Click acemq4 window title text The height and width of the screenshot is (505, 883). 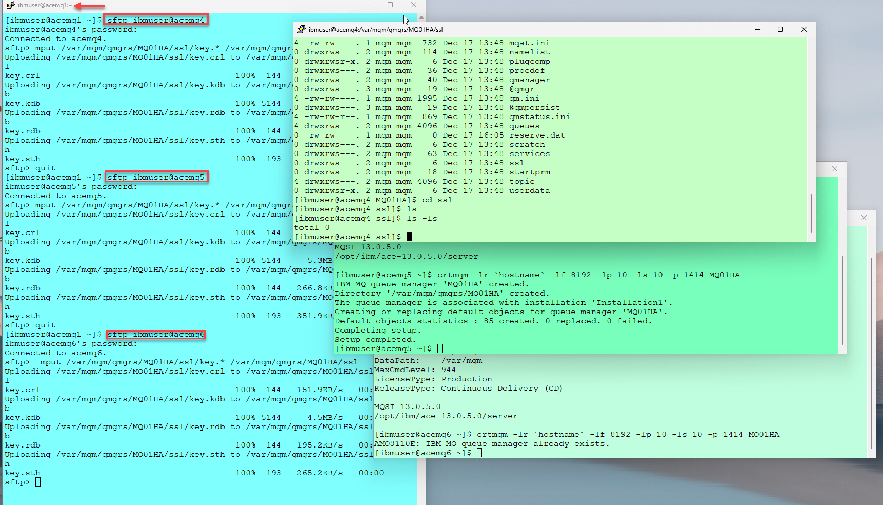click(376, 30)
